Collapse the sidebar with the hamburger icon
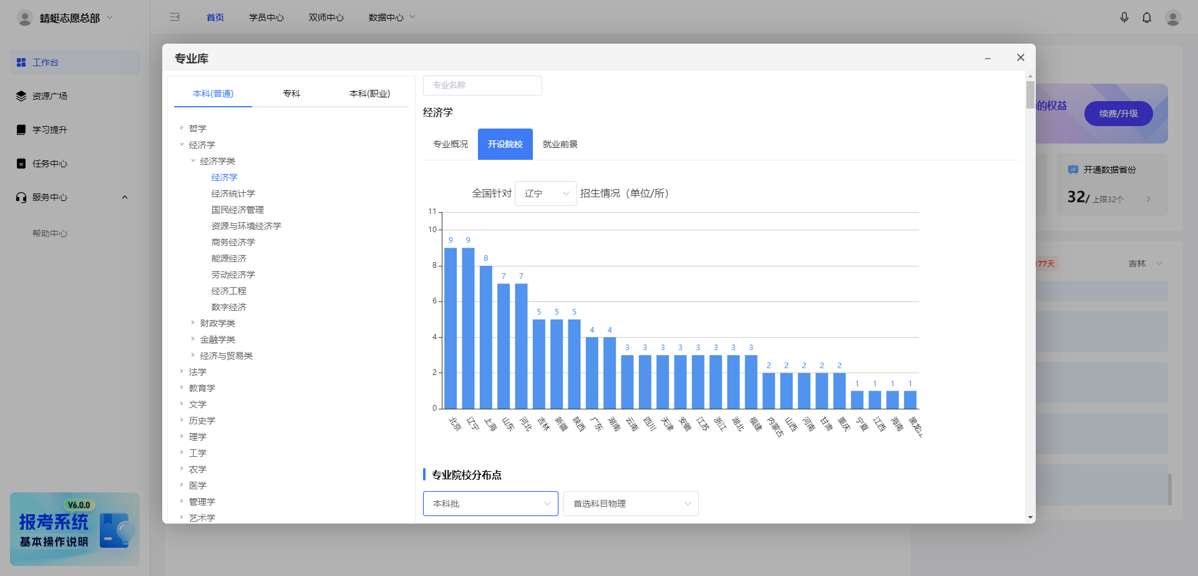The image size is (1198, 576). pyautogui.click(x=175, y=17)
